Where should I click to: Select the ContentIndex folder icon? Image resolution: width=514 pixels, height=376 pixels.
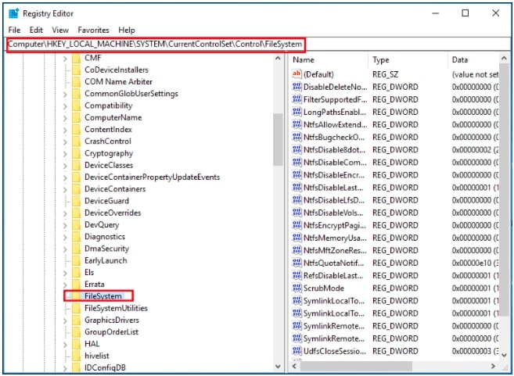click(76, 130)
